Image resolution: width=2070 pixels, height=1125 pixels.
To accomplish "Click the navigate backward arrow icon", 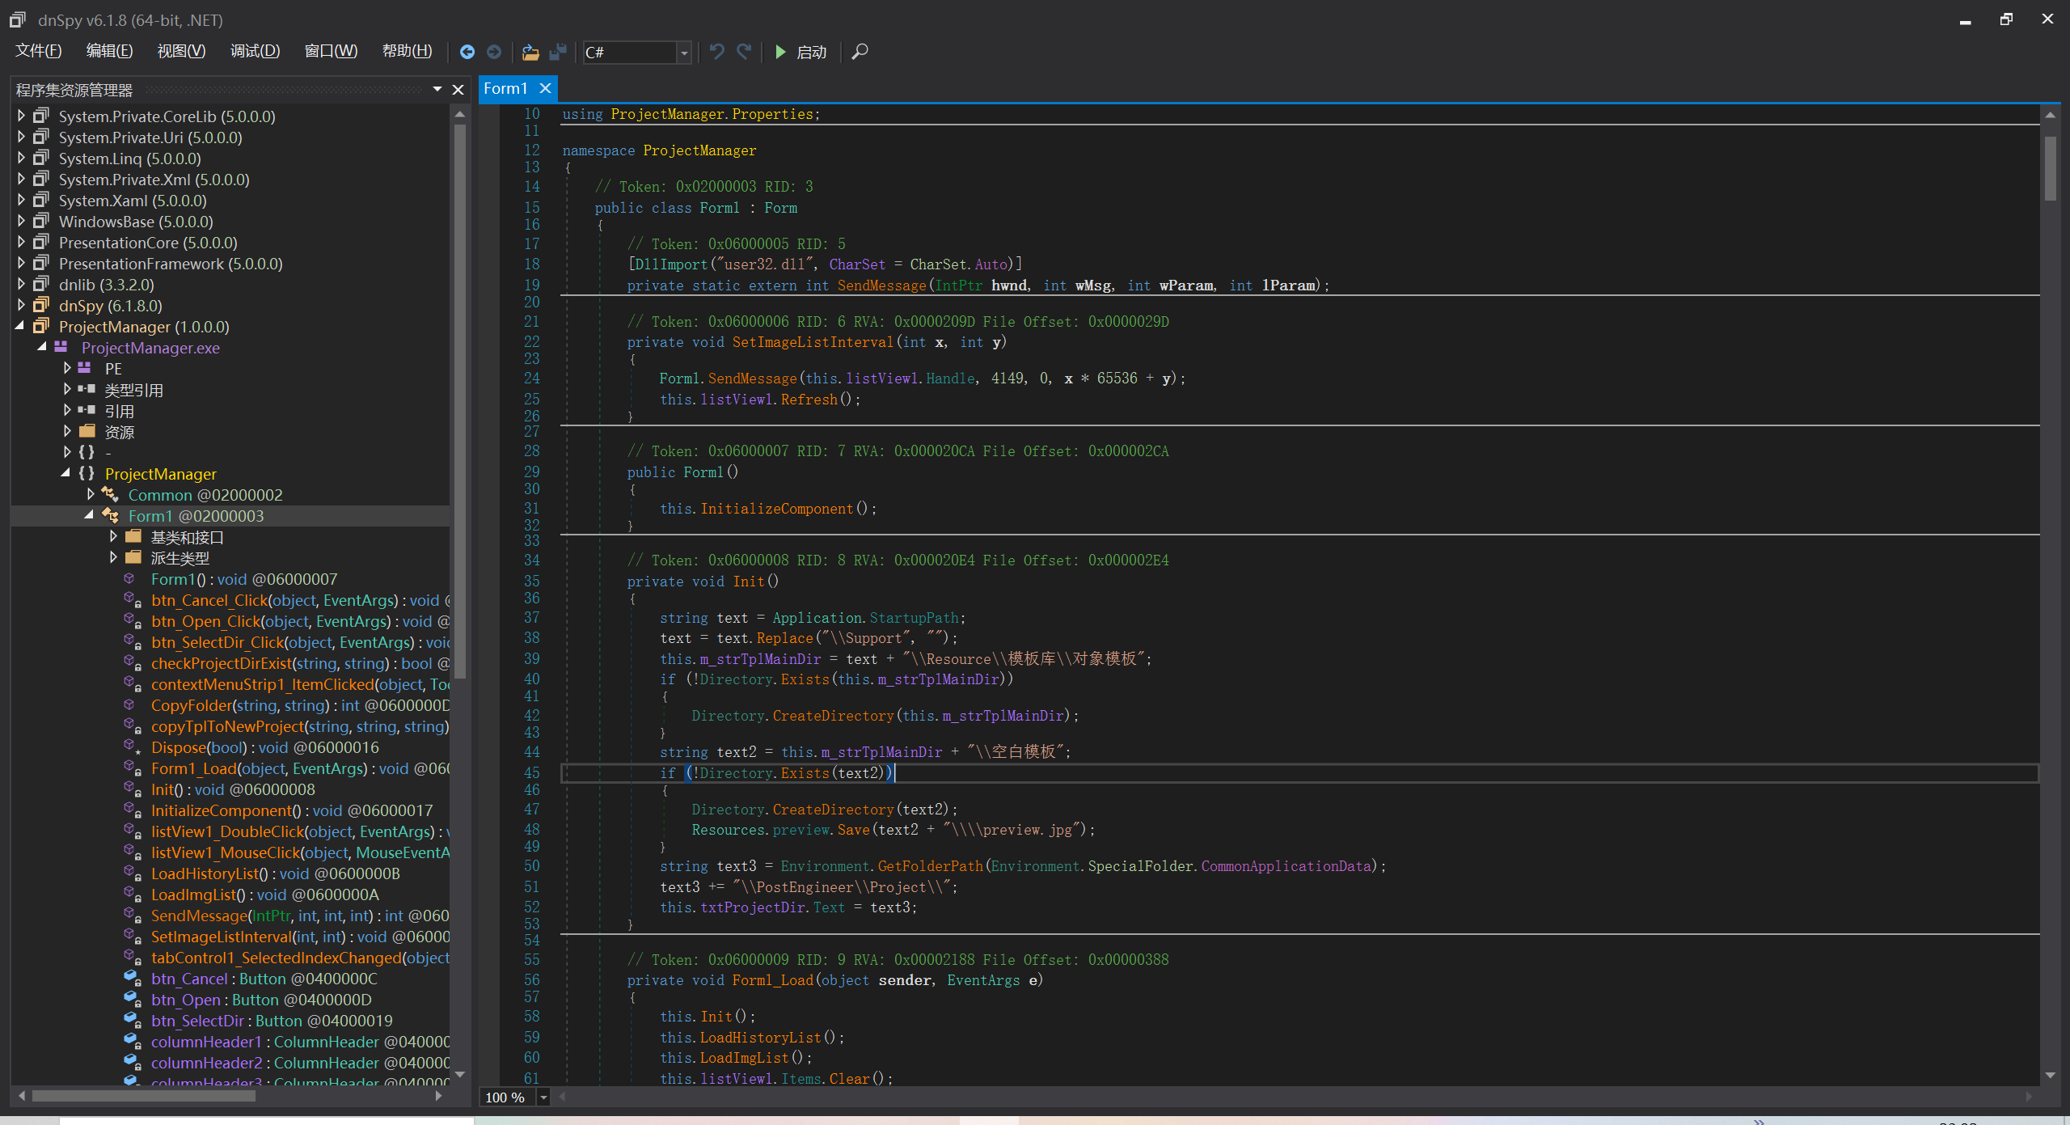I will tap(467, 52).
